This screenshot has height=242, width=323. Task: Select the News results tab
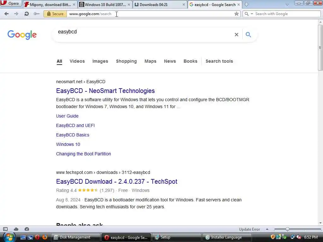(170, 61)
